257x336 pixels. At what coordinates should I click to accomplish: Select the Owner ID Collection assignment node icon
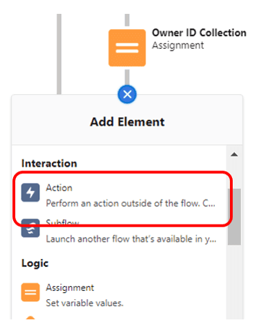(127, 48)
